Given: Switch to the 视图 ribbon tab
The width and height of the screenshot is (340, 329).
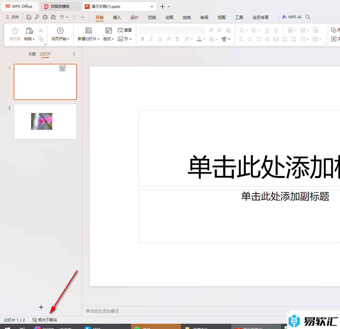Looking at the screenshot, I should [x=221, y=17].
